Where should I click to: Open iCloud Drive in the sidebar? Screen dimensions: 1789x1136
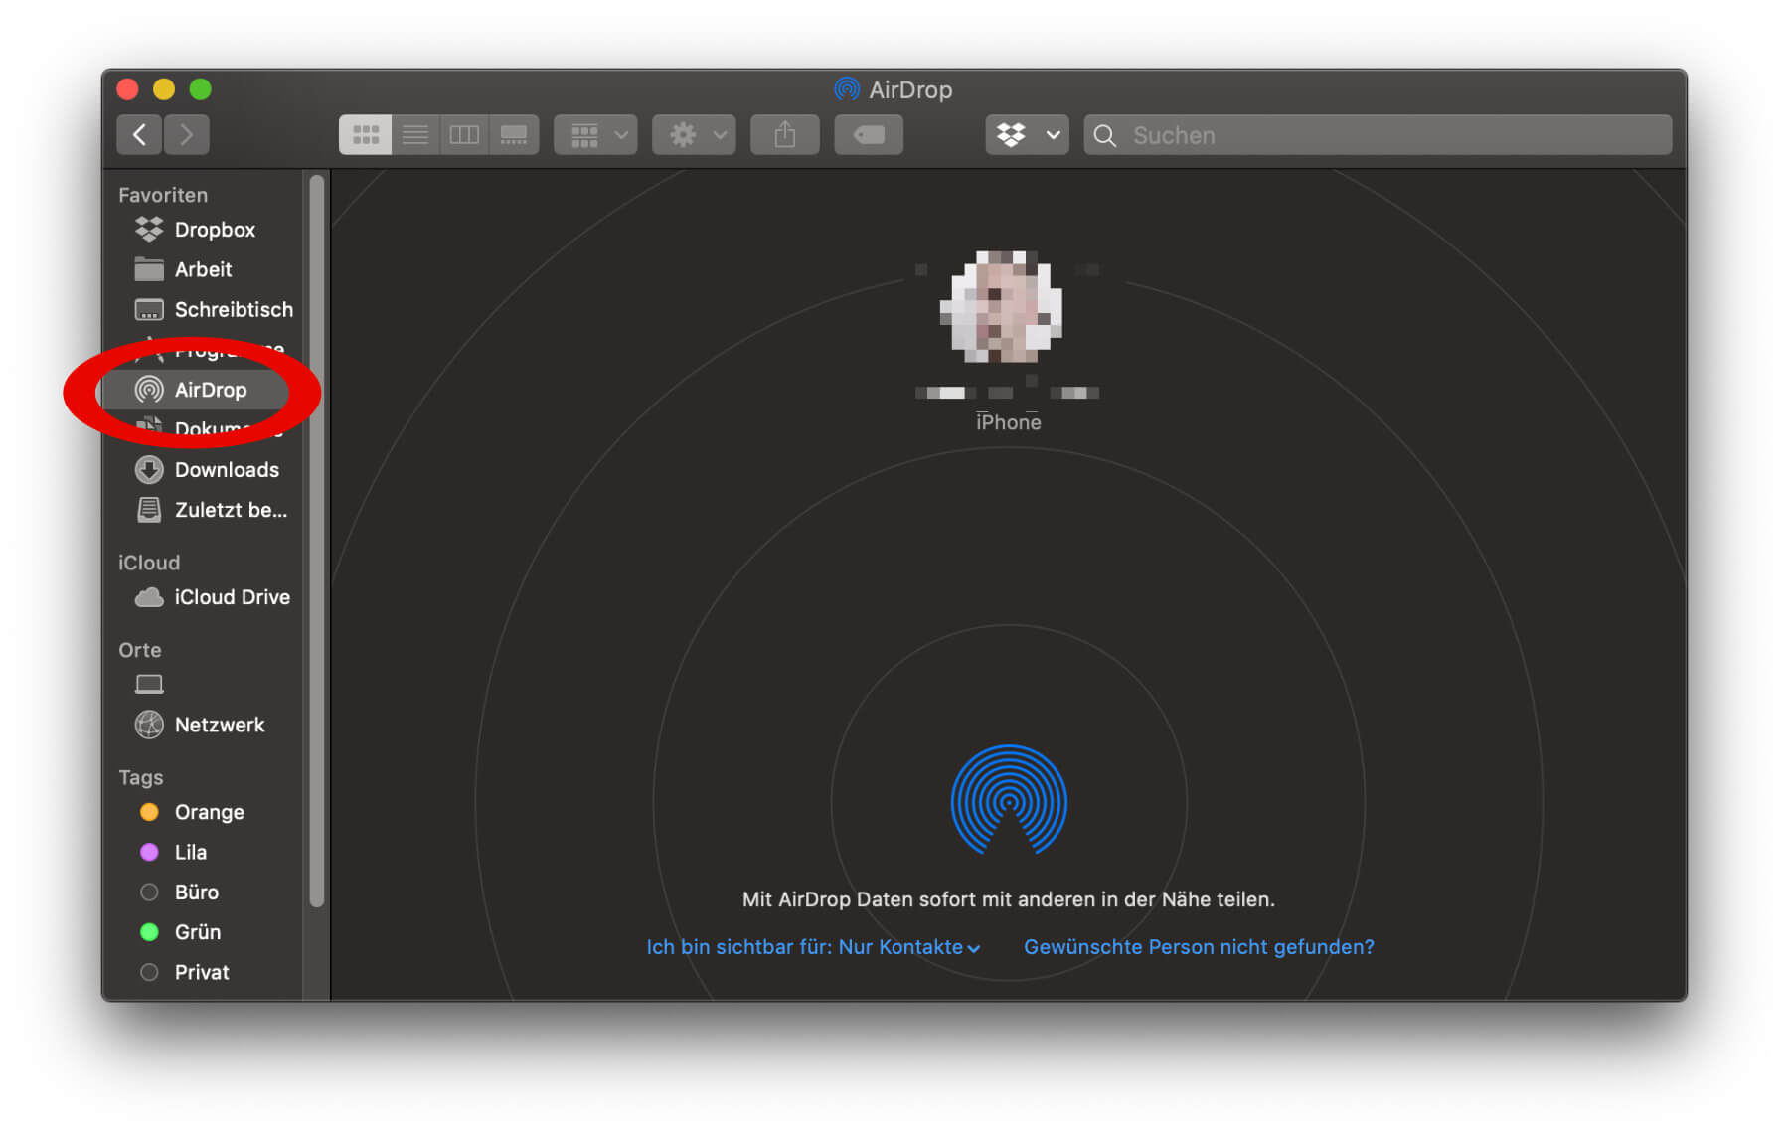click(x=204, y=597)
